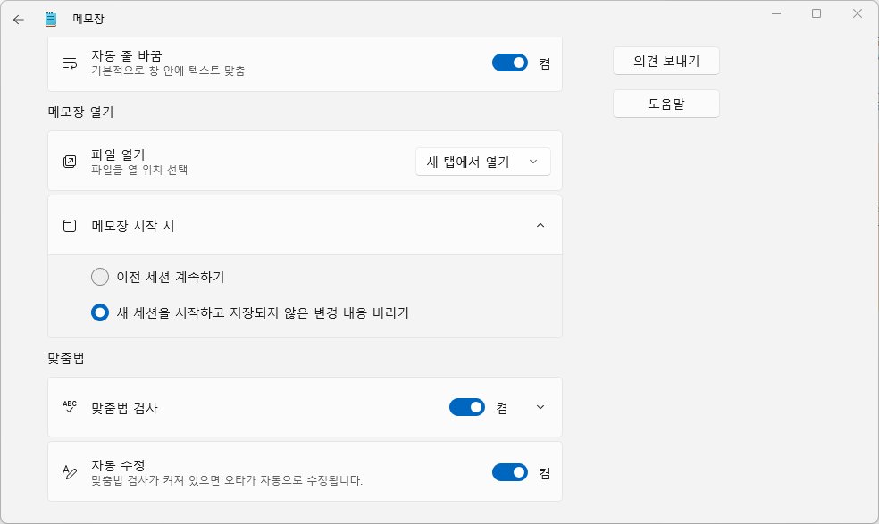Collapse the 메모장 시작 시 section

coord(540,225)
